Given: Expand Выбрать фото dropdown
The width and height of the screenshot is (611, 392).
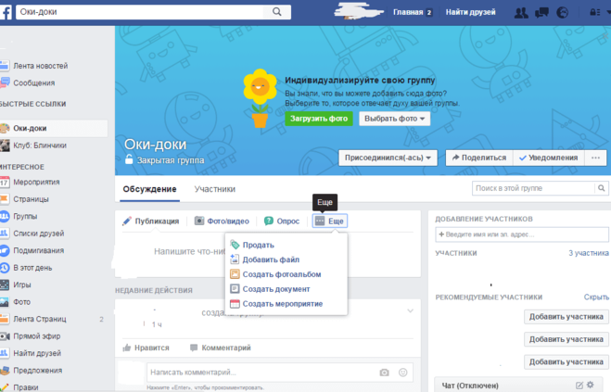Looking at the screenshot, I should click(x=394, y=119).
